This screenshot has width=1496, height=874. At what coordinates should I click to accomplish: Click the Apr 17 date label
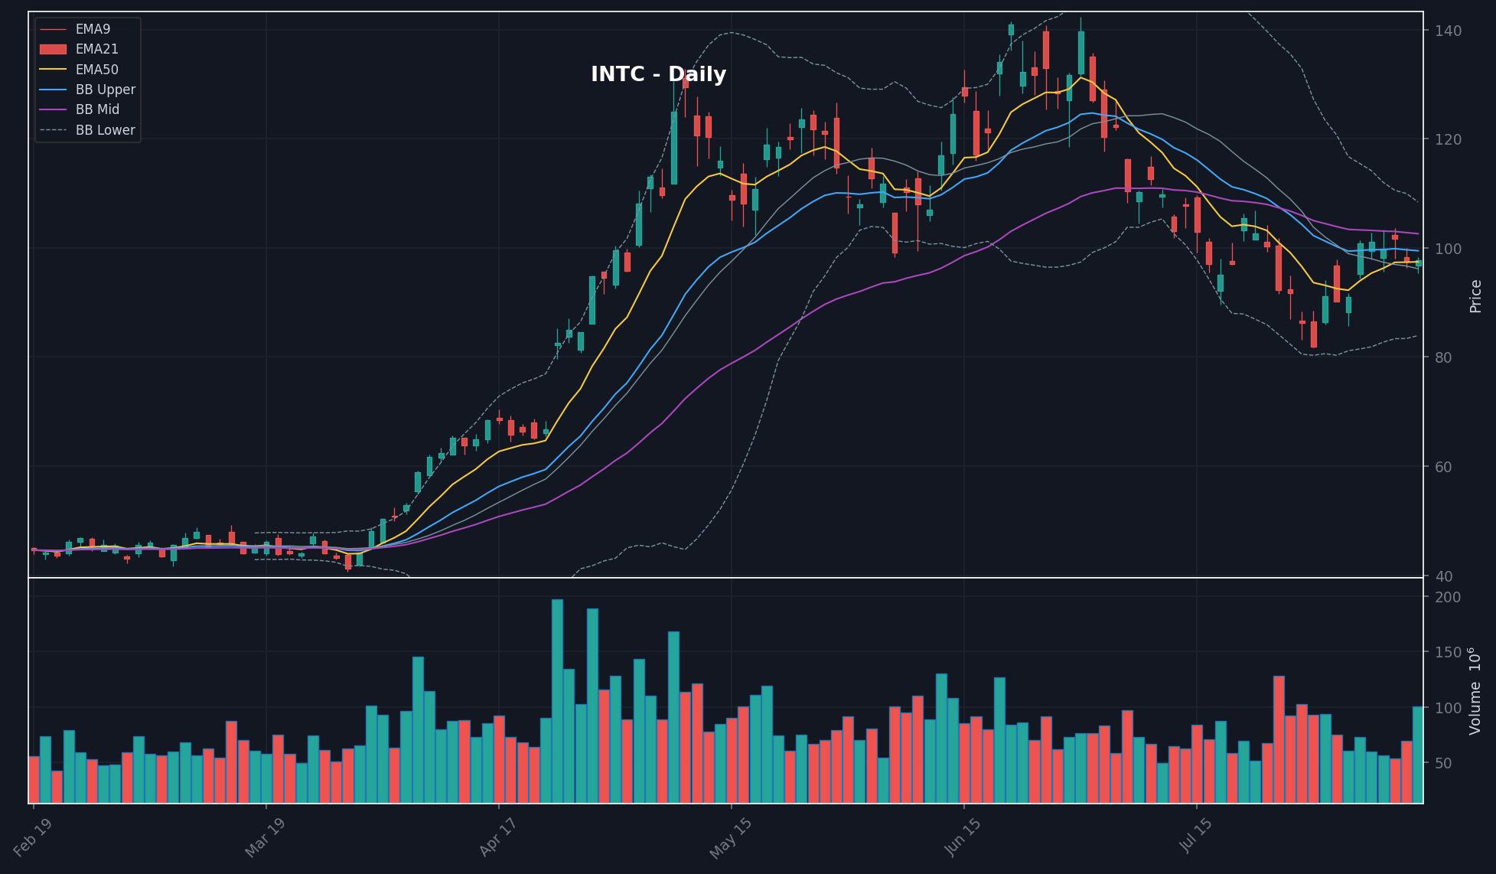point(497,837)
